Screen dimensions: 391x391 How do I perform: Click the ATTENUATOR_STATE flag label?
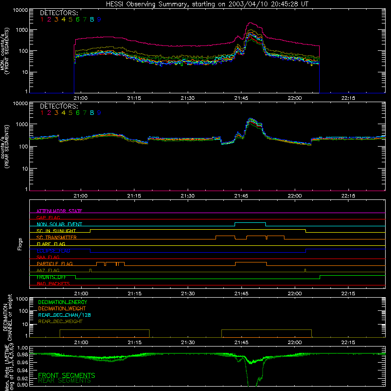click(59, 211)
